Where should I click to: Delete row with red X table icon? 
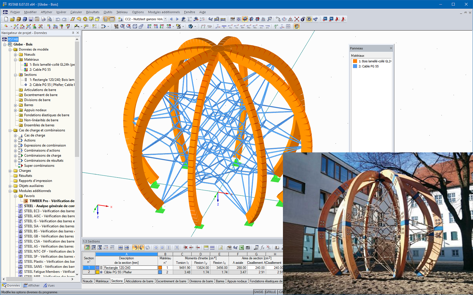click(x=185, y=248)
